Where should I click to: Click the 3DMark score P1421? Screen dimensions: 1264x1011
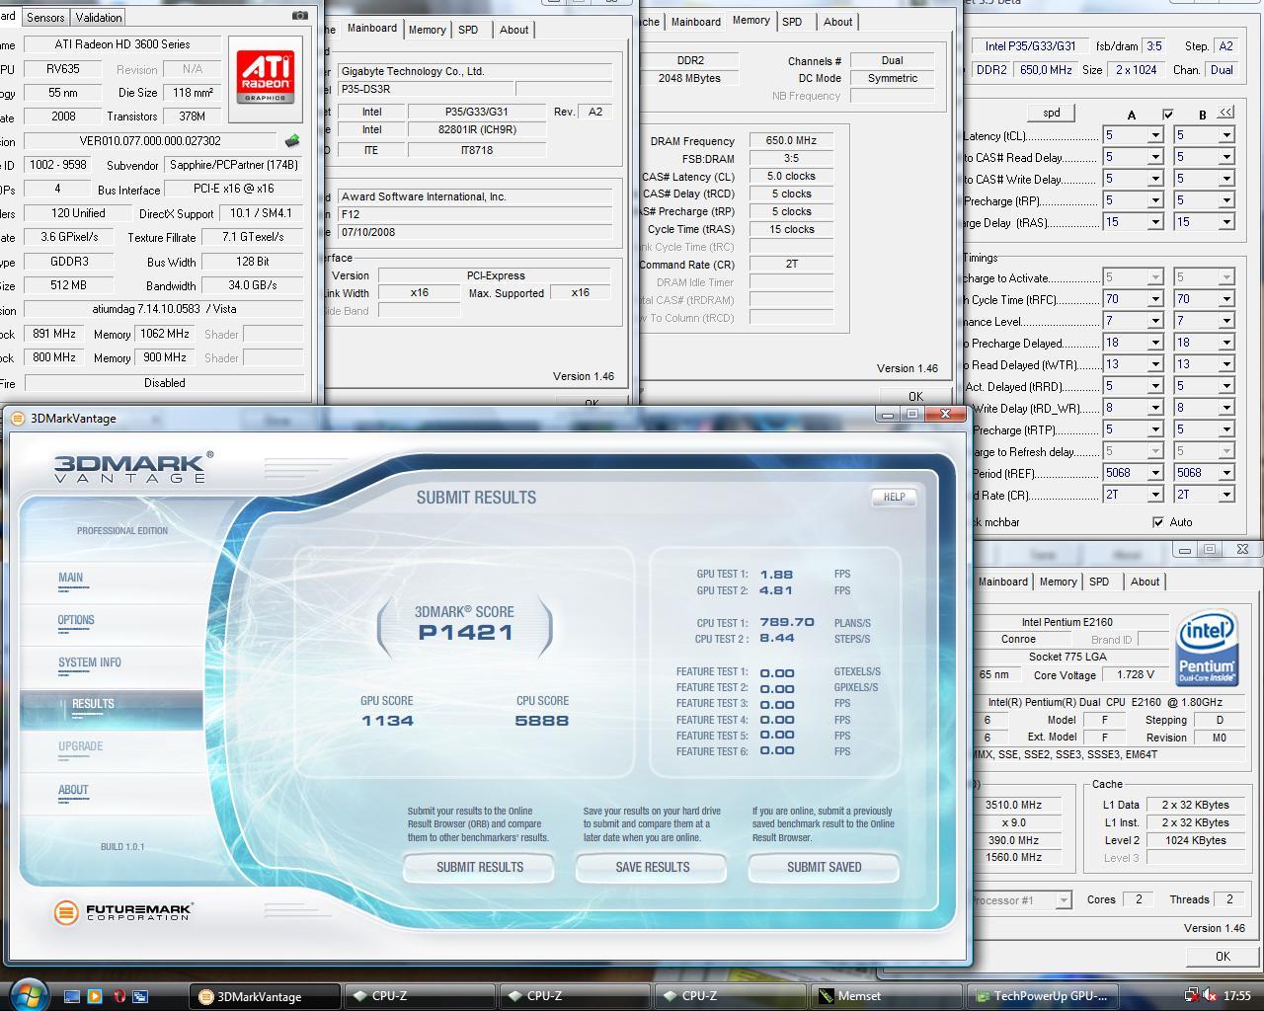(x=466, y=633)
